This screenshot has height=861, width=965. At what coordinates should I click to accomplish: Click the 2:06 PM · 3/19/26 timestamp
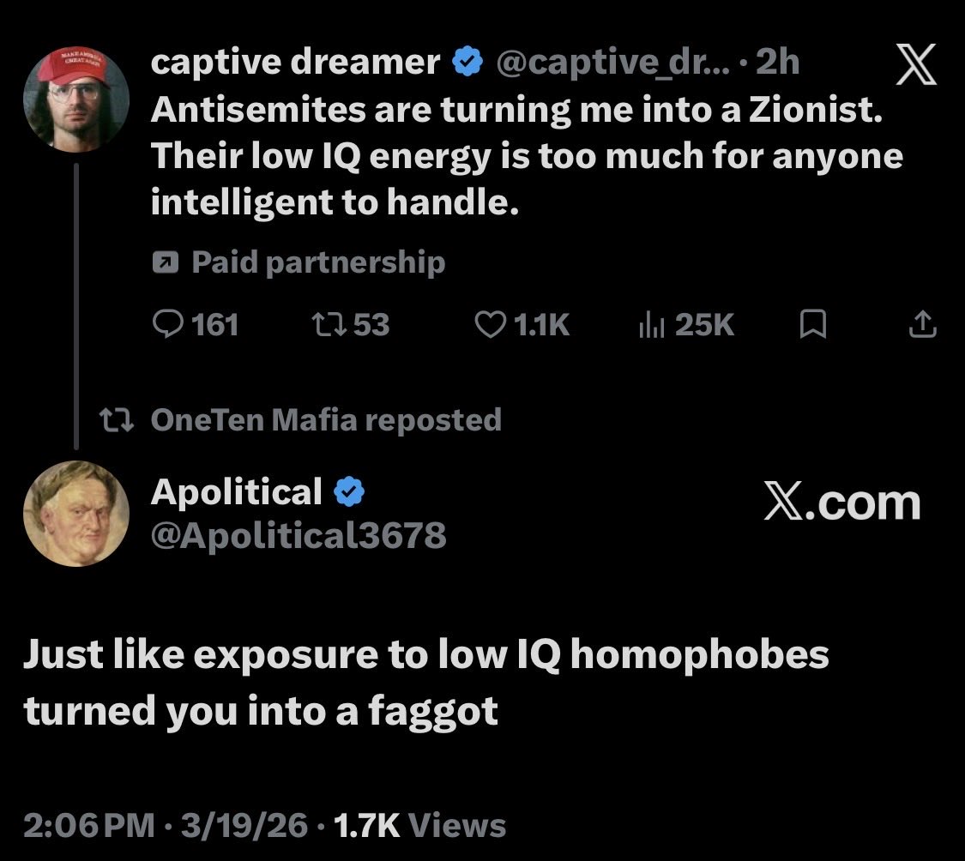point(166,826)
